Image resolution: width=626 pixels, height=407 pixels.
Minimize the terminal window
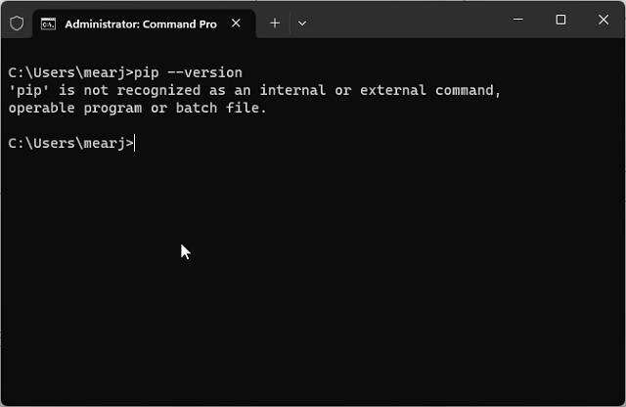[x=515, y=20]
